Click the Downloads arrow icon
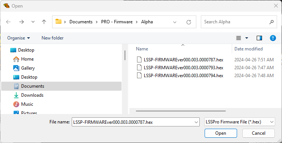This screenshot has height=143, width=282. [x=16, y=95]
